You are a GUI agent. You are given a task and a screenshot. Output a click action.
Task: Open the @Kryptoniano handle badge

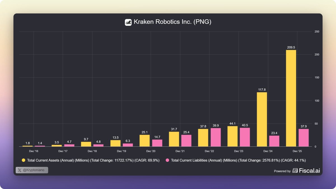(x=32, y=170)
